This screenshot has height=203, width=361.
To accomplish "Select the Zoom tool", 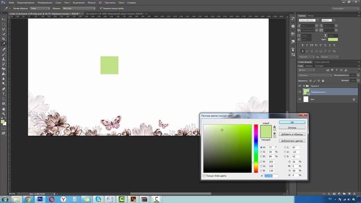I will pos(3,114).
